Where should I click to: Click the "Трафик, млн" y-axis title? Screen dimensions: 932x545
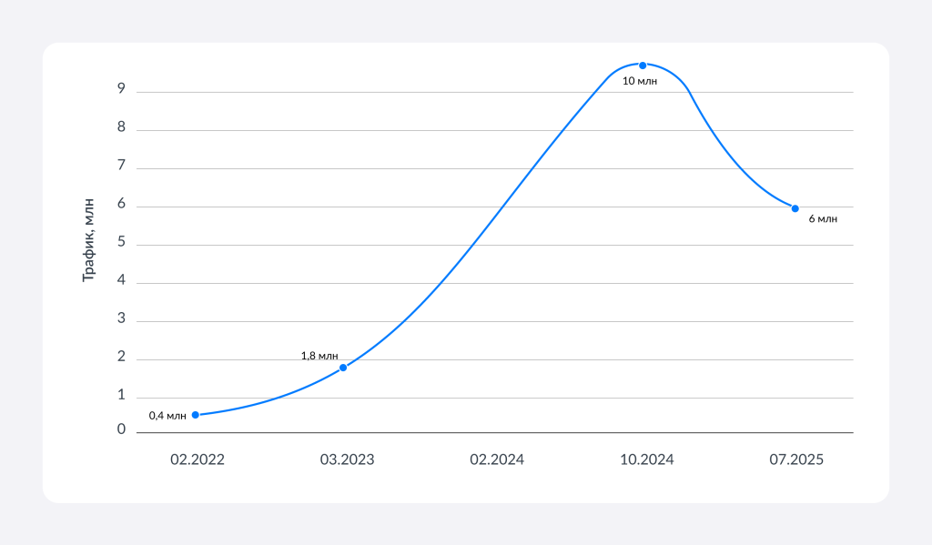click(x=88, y=241)
